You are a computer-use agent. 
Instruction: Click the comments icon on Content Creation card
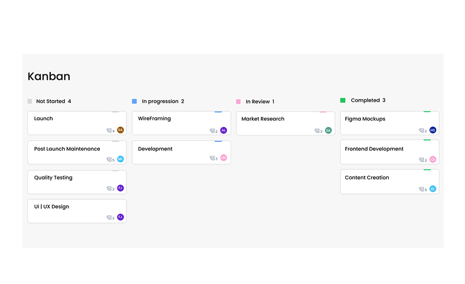click(421, 189)
